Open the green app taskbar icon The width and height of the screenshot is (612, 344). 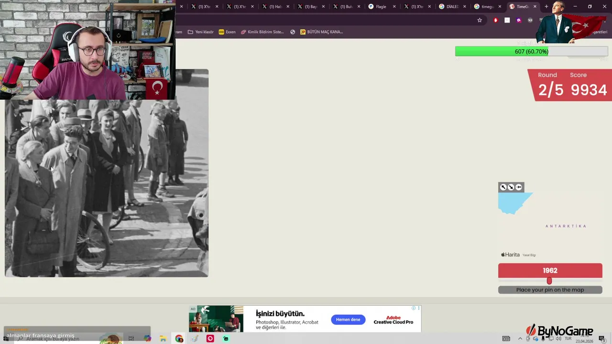tap(226, 339)
